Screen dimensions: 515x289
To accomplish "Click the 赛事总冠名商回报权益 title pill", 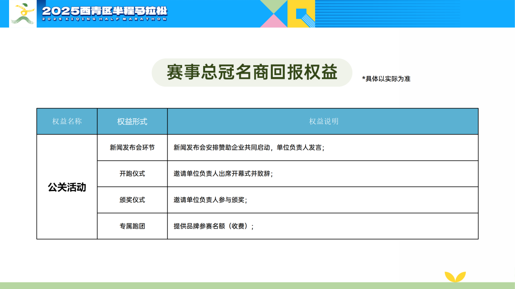I will pyautogui.click(x=252, y=73).
